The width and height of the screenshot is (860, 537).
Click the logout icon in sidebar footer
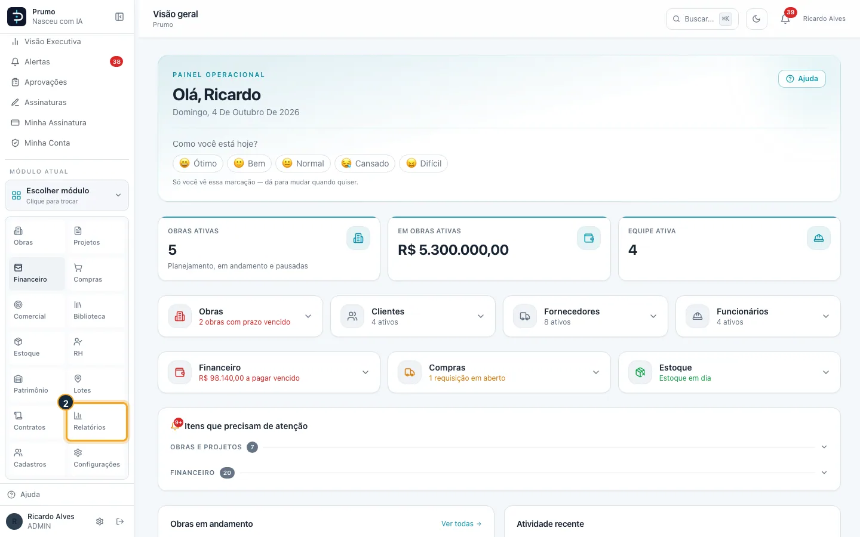(x=120, y=521)
